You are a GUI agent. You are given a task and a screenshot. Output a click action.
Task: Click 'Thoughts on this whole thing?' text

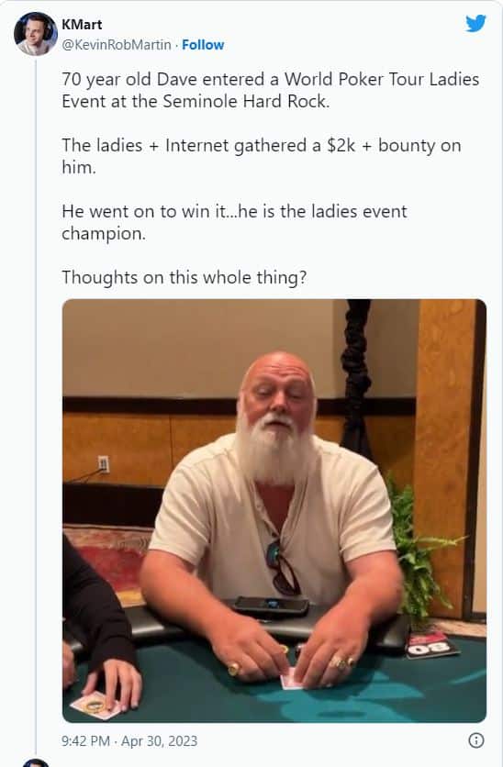click(184, 277)
